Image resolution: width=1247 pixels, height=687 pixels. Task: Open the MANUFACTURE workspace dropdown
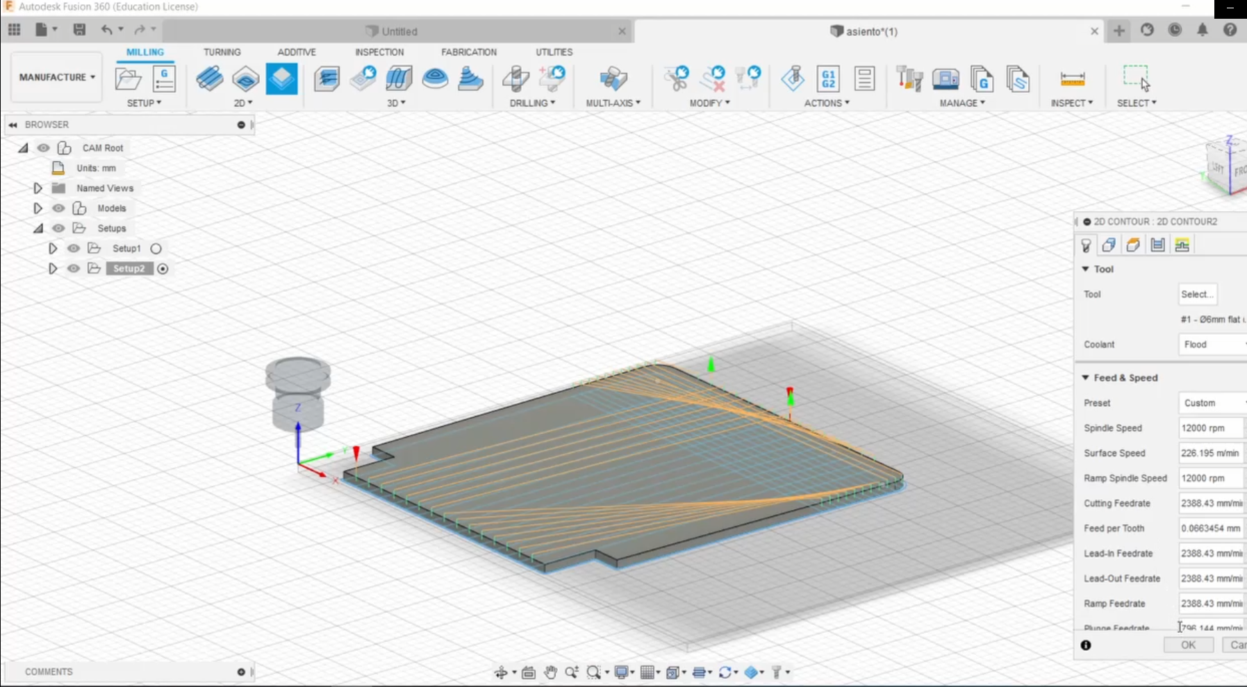click(57, 77)
